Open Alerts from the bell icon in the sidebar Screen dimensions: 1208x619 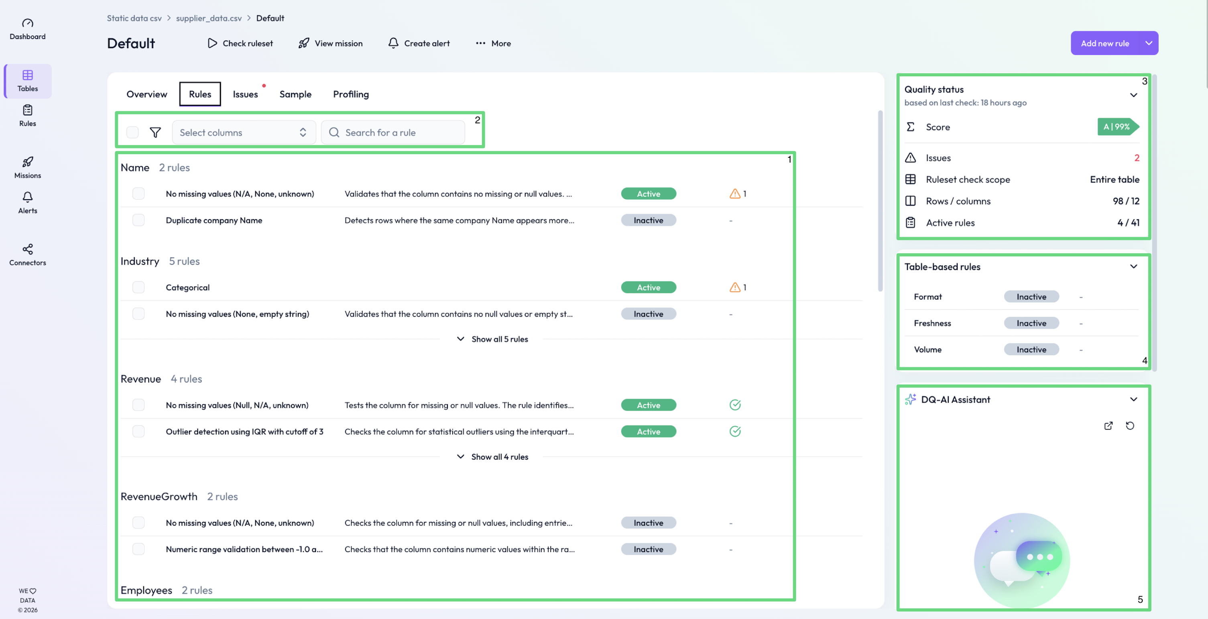(x=27, y=203)
